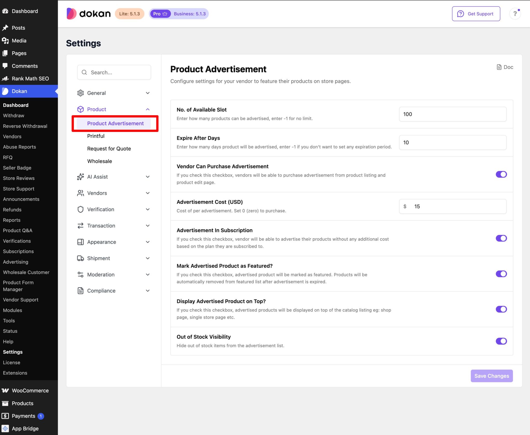Click the AI Assist sparkle icon

point(80,177)
